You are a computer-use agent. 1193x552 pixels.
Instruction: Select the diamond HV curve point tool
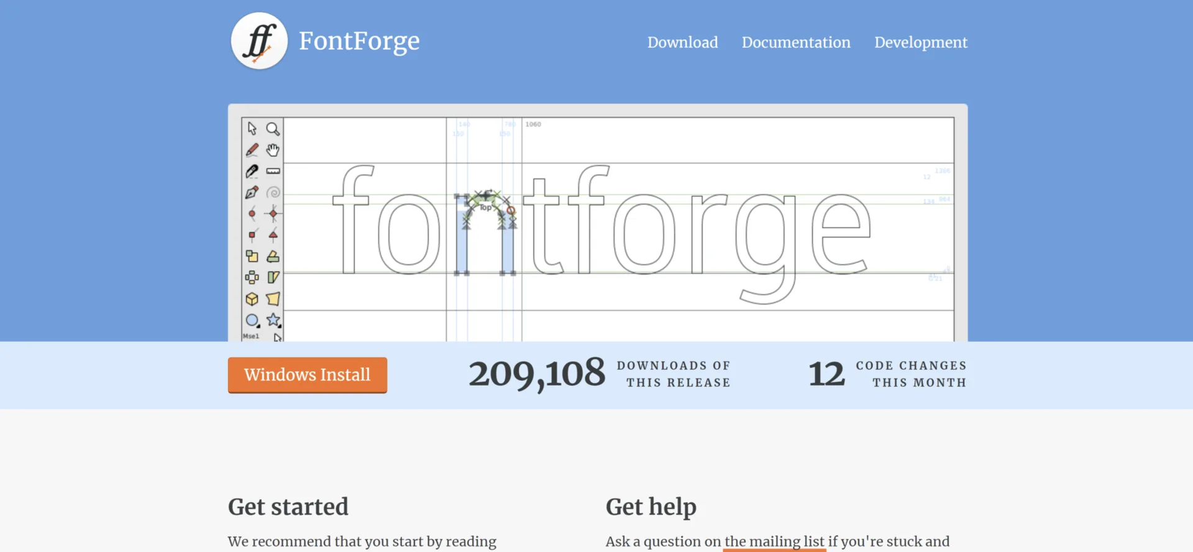[273, 214]
